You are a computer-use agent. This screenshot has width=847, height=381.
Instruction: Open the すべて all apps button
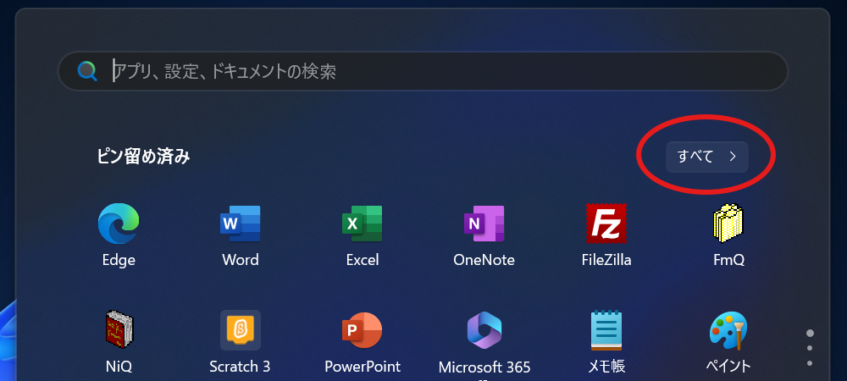pos(707,157)
